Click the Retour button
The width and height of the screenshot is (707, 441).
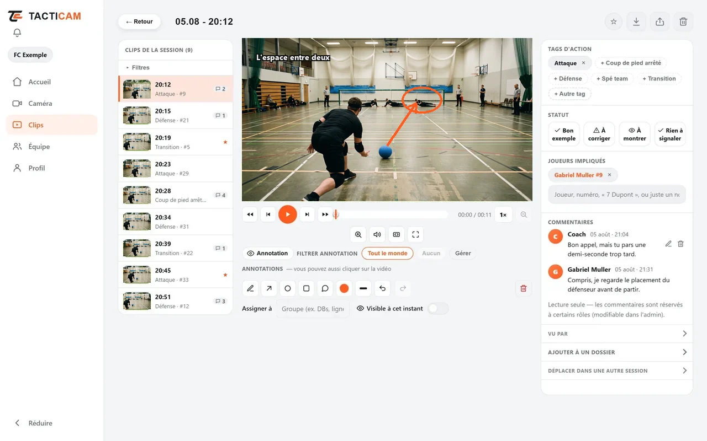click(x=139, y=21)
